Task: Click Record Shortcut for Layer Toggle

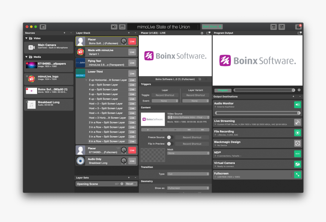Action: tap(165, 95)
